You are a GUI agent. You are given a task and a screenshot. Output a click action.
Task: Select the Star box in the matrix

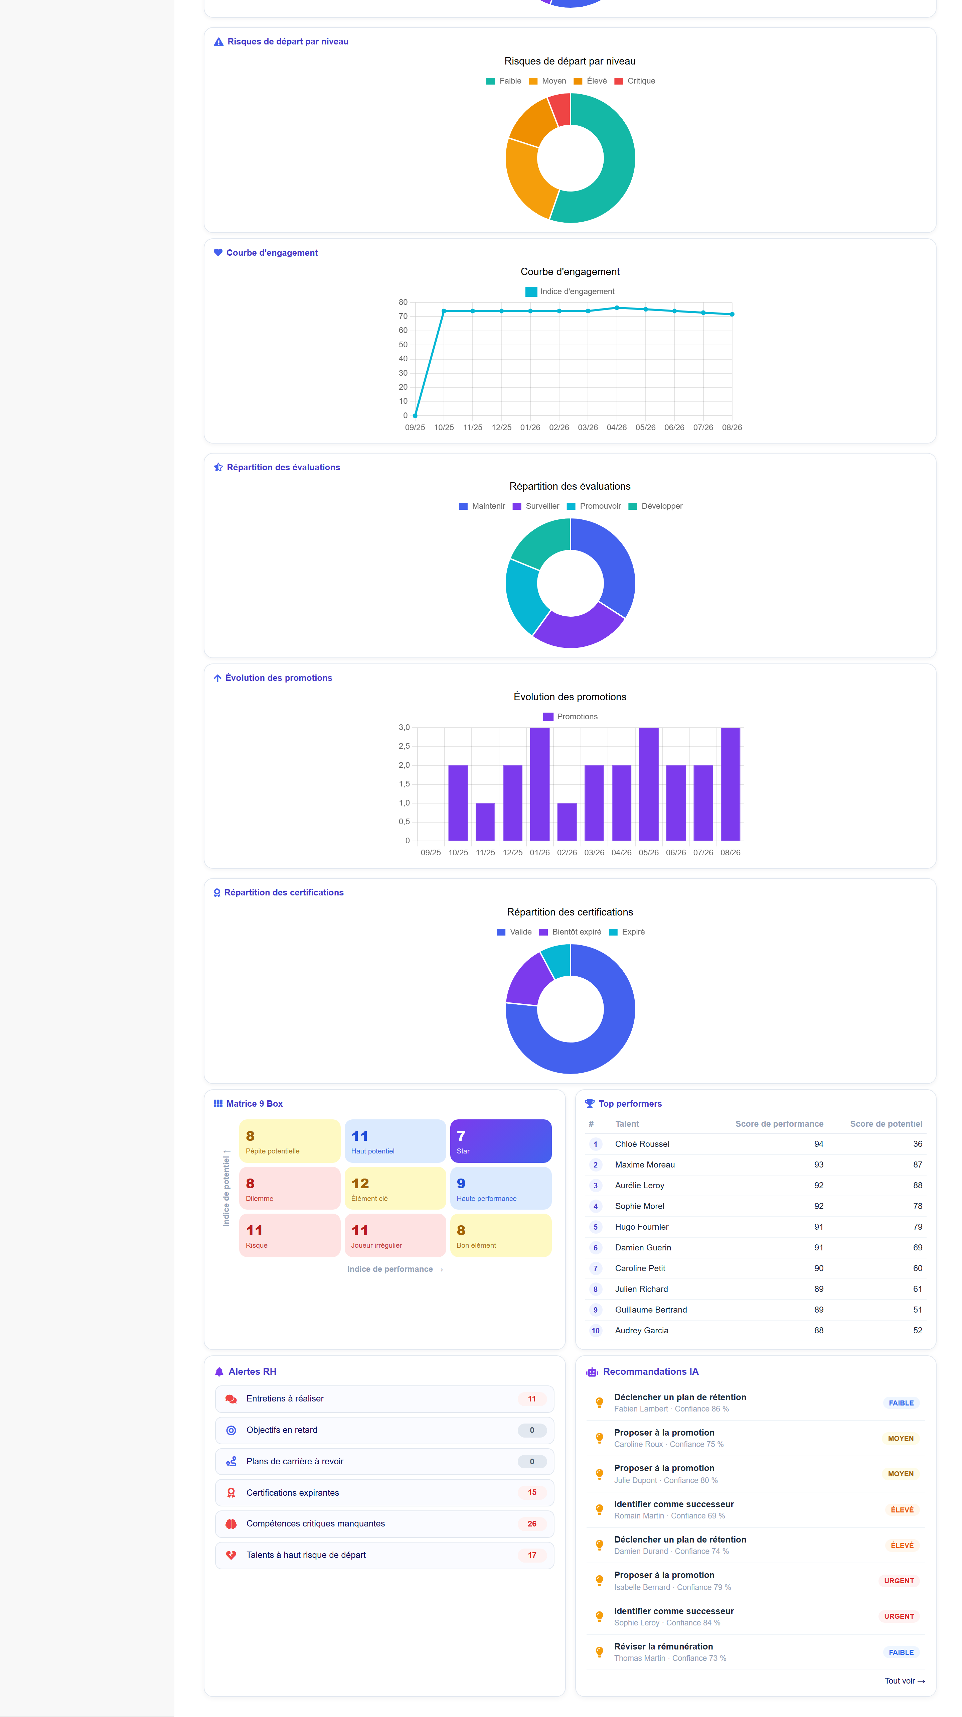click(x=501, y=1142)
